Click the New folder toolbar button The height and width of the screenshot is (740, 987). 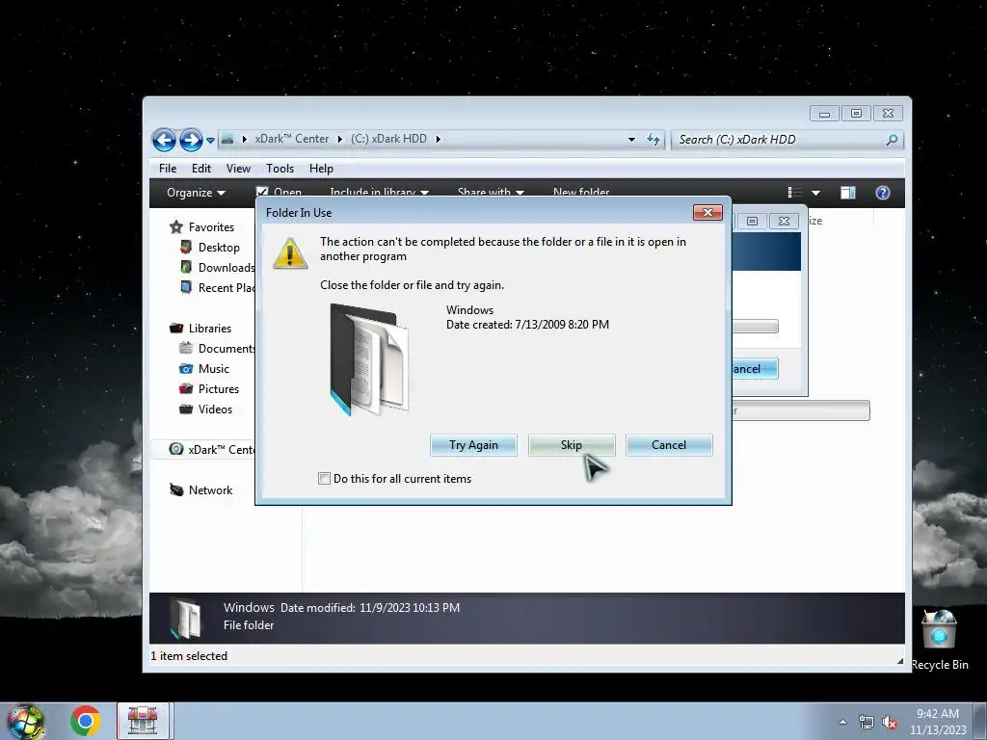tap(581, 192)
